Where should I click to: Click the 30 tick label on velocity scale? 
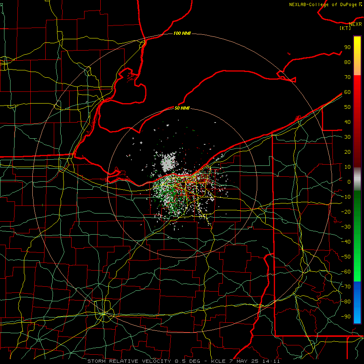[x=347, y=137]
